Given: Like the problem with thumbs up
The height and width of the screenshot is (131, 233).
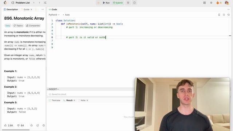Looking at the screenshot, I should pyautogui.click(x=9, y=125).
